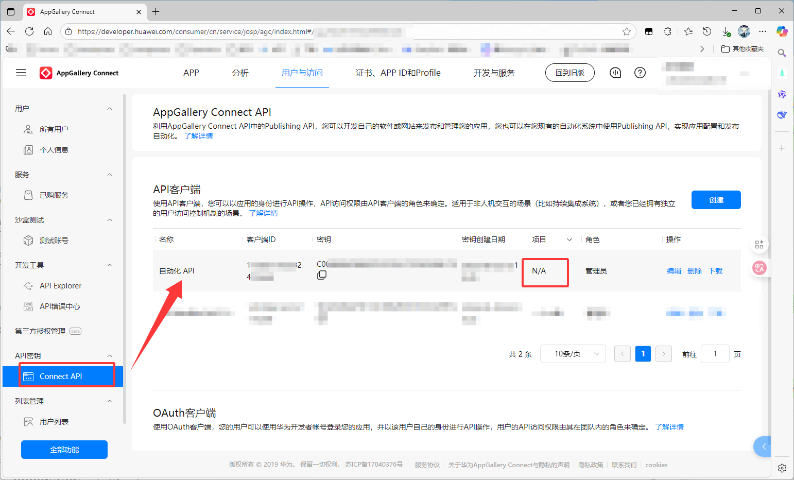The width and height of the screenshot is (794, 480).
Task: Click the 用户列表 sidebar icon
Action: 28,422
